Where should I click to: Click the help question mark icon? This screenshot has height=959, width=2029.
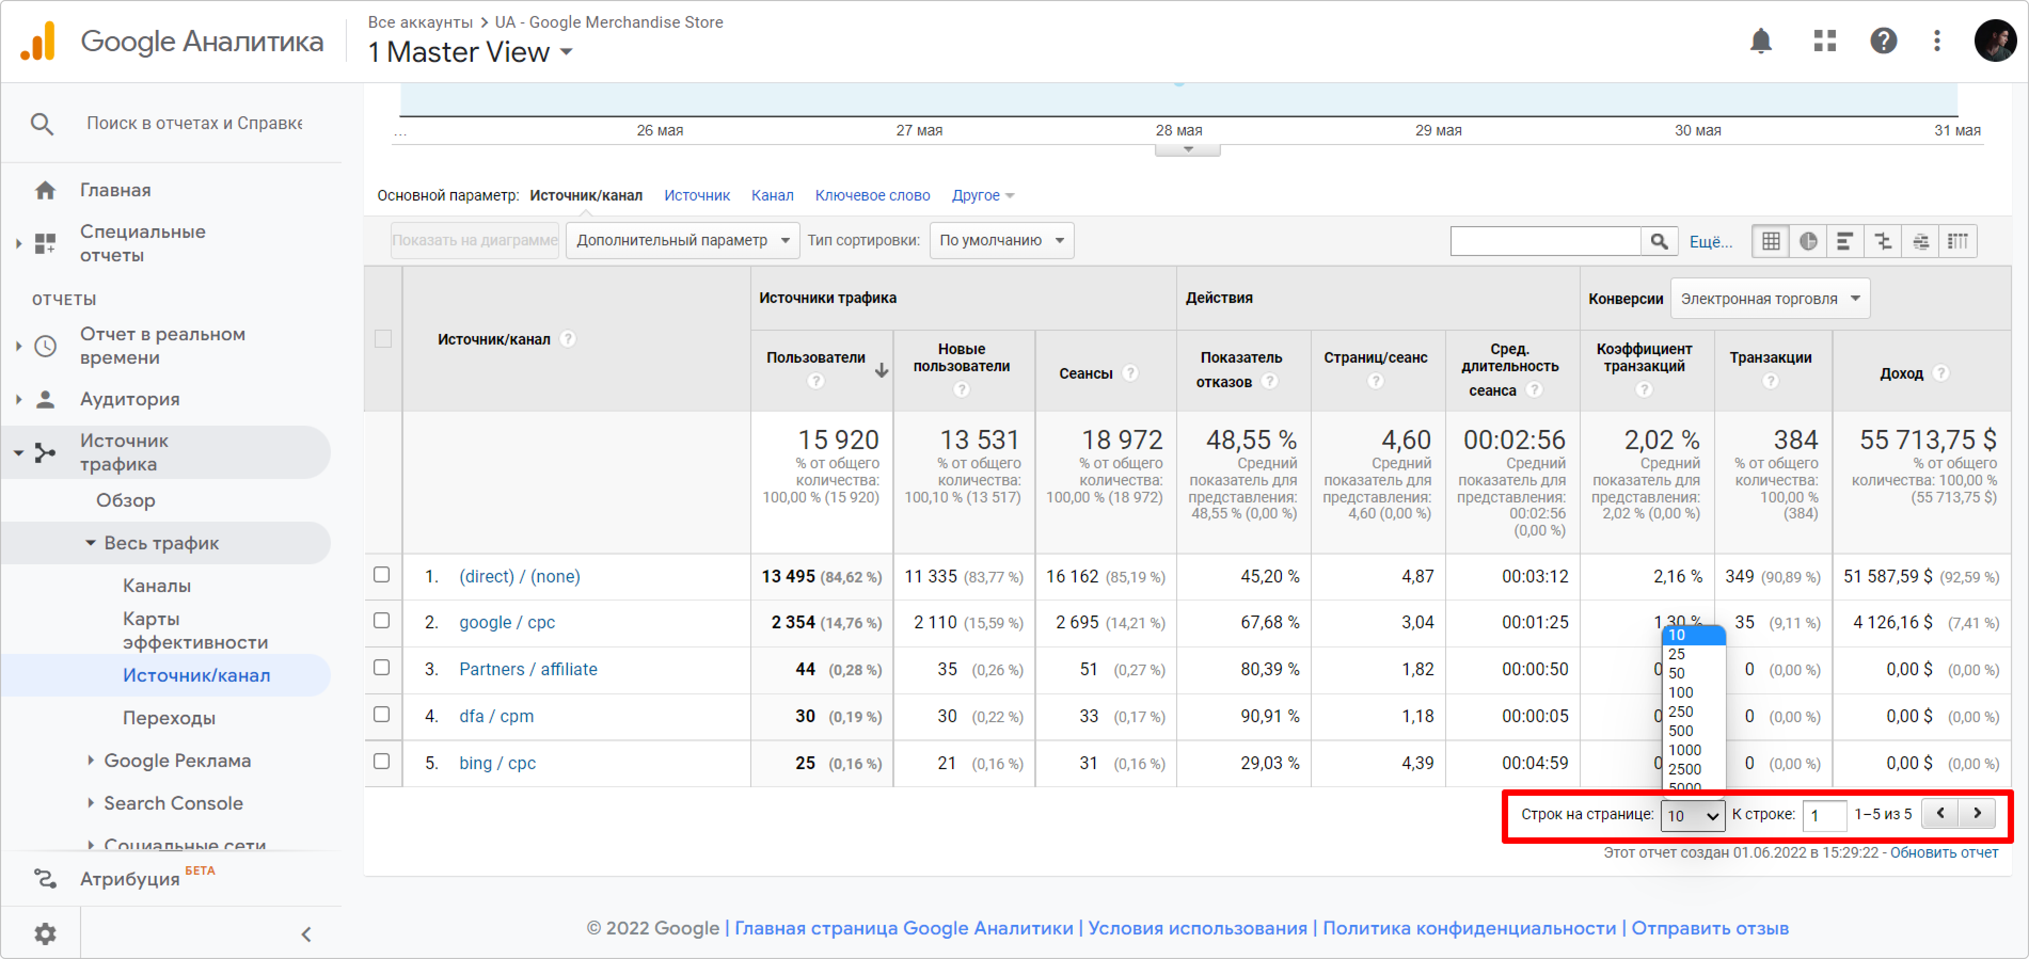tap(1882, 41)
